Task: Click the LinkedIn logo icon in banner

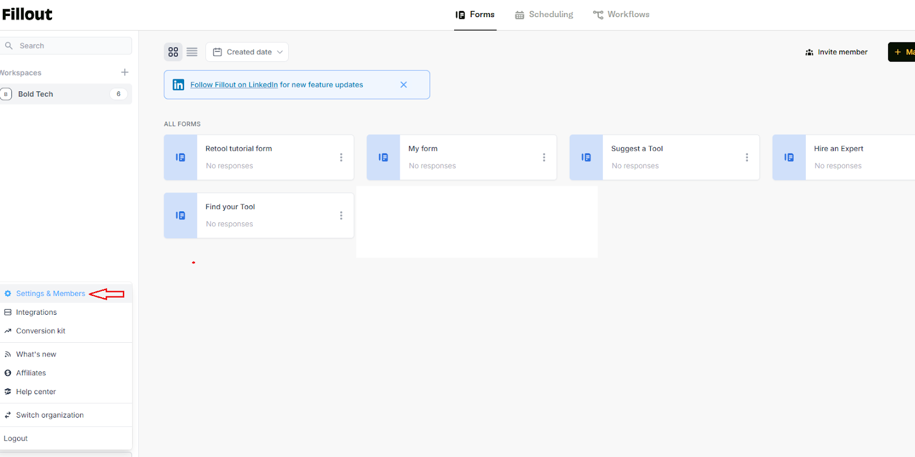Action: pos(178,85)
